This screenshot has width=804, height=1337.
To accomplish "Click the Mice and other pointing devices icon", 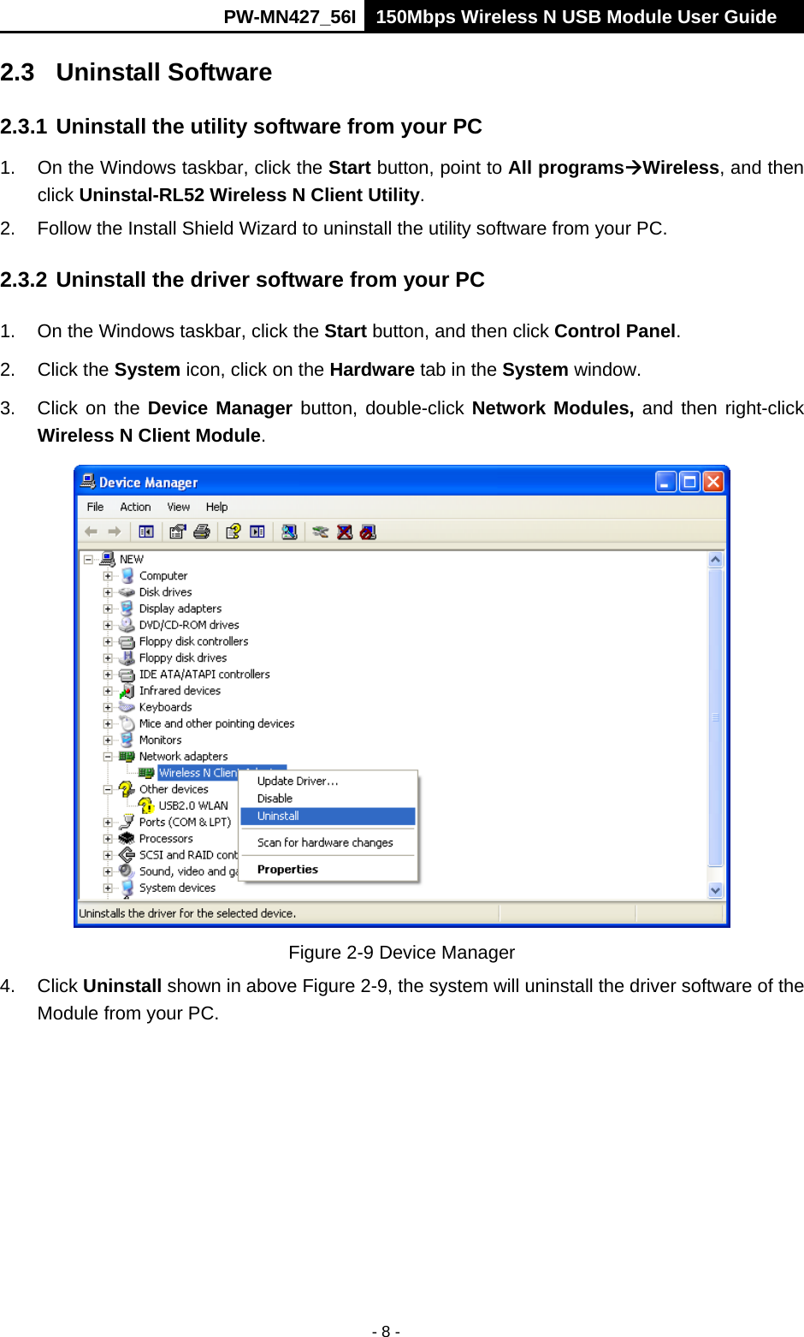I will (x=127, y=723).
